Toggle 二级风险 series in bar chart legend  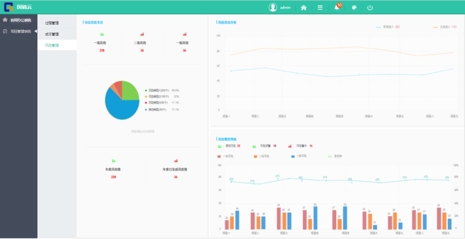click(261, 156)
